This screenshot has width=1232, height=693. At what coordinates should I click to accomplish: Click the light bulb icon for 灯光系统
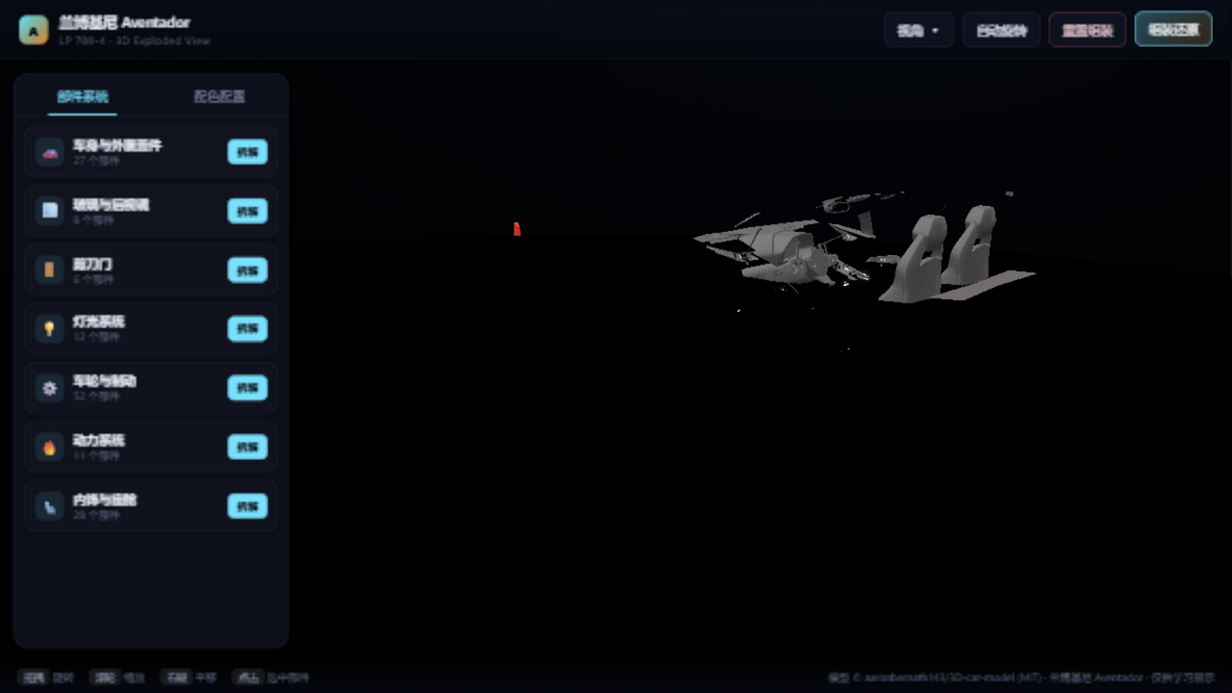click(50, 328)
